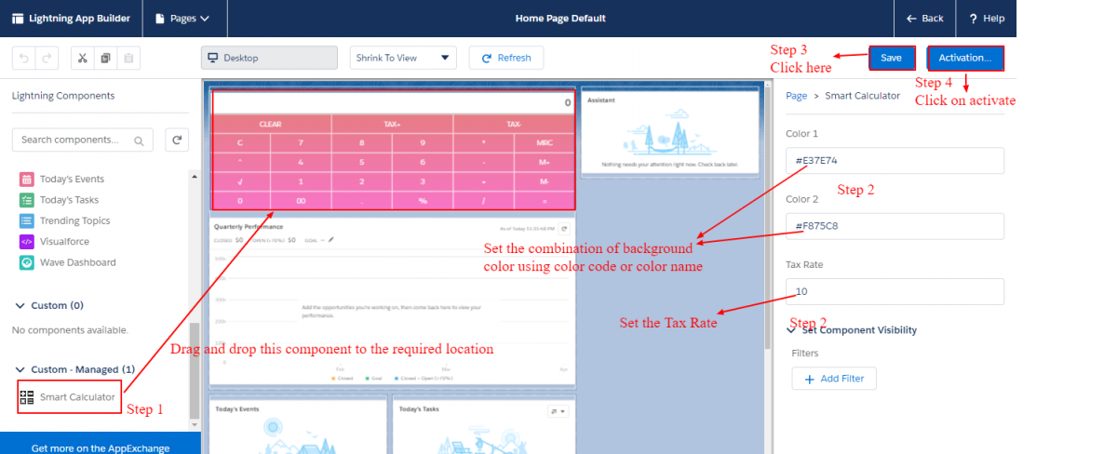Refresh the Quarterly Performance chart

click(563, 227)
